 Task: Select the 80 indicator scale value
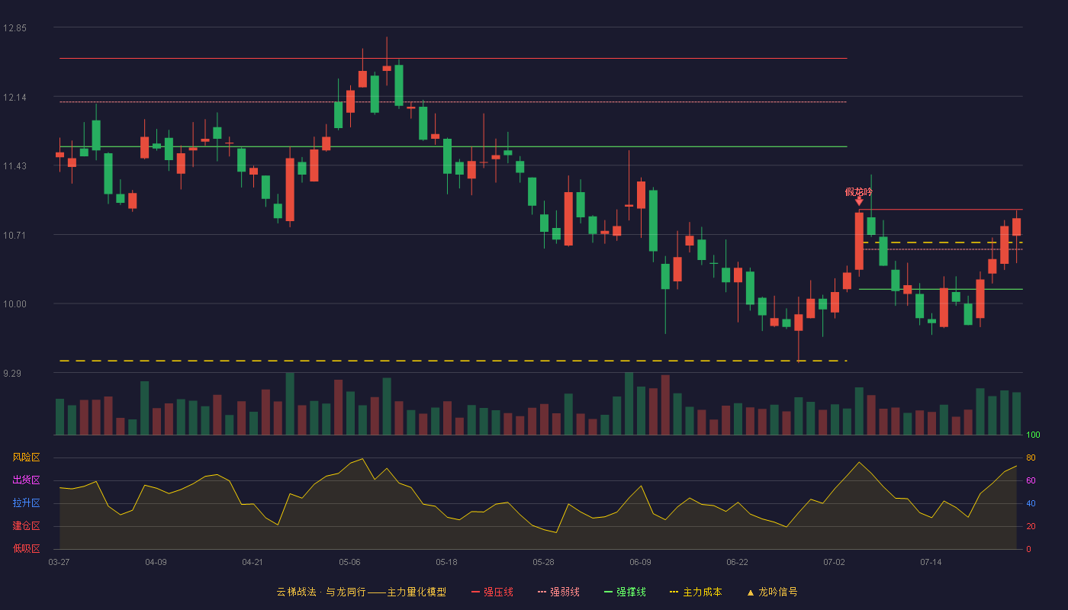(x=1031, y=458)
